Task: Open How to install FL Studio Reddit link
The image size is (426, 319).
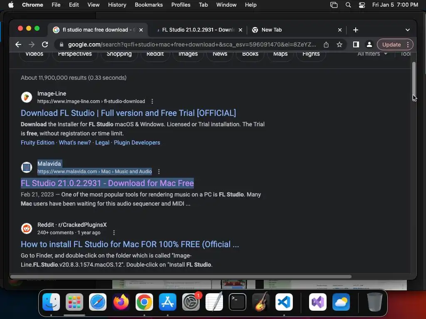Action: tap(130, 244)
